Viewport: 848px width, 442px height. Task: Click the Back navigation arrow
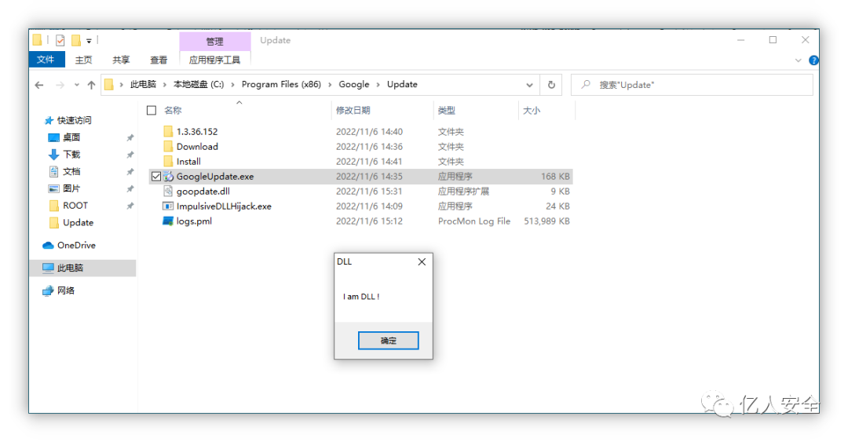pyautogui.click(x=39, y=85)
